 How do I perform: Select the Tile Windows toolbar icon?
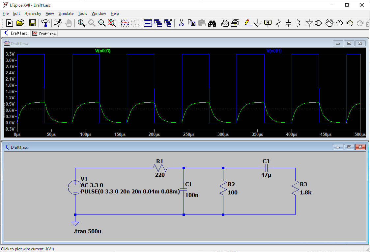tap(148, 23)
